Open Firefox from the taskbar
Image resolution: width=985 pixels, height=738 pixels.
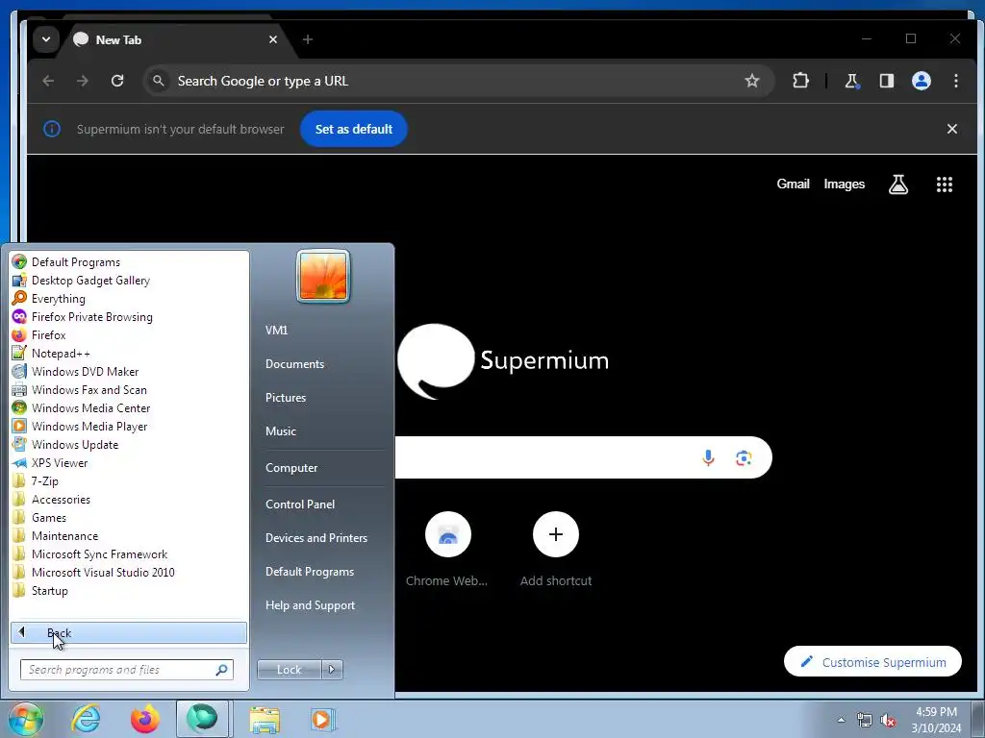click(144, 719)
